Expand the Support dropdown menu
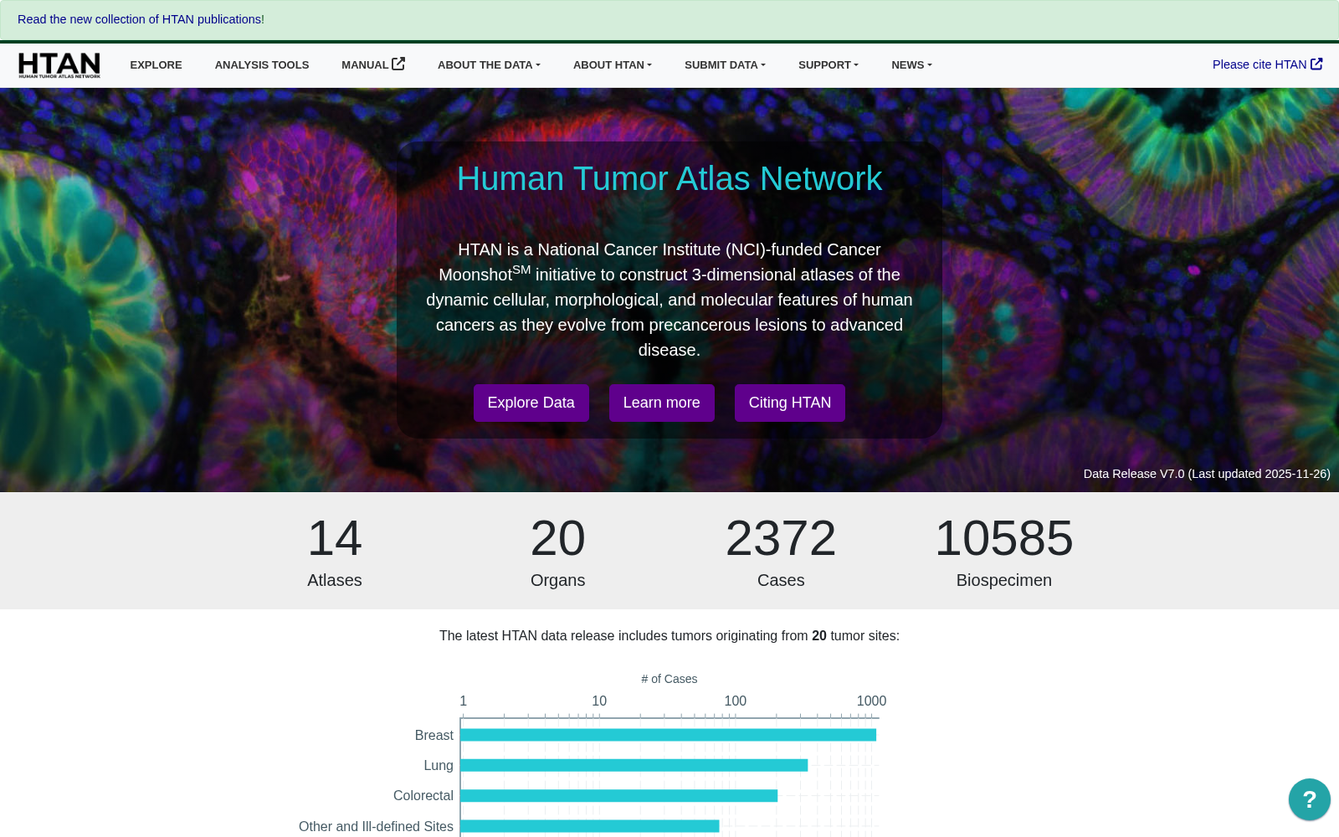 829,64
